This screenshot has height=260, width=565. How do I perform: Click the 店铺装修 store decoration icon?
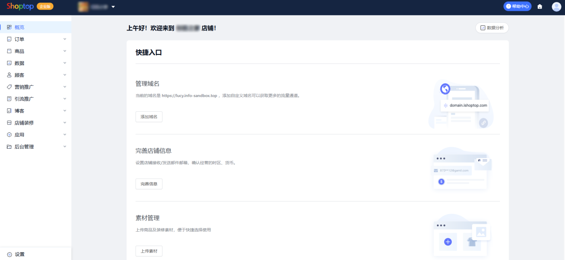[9, 123]
